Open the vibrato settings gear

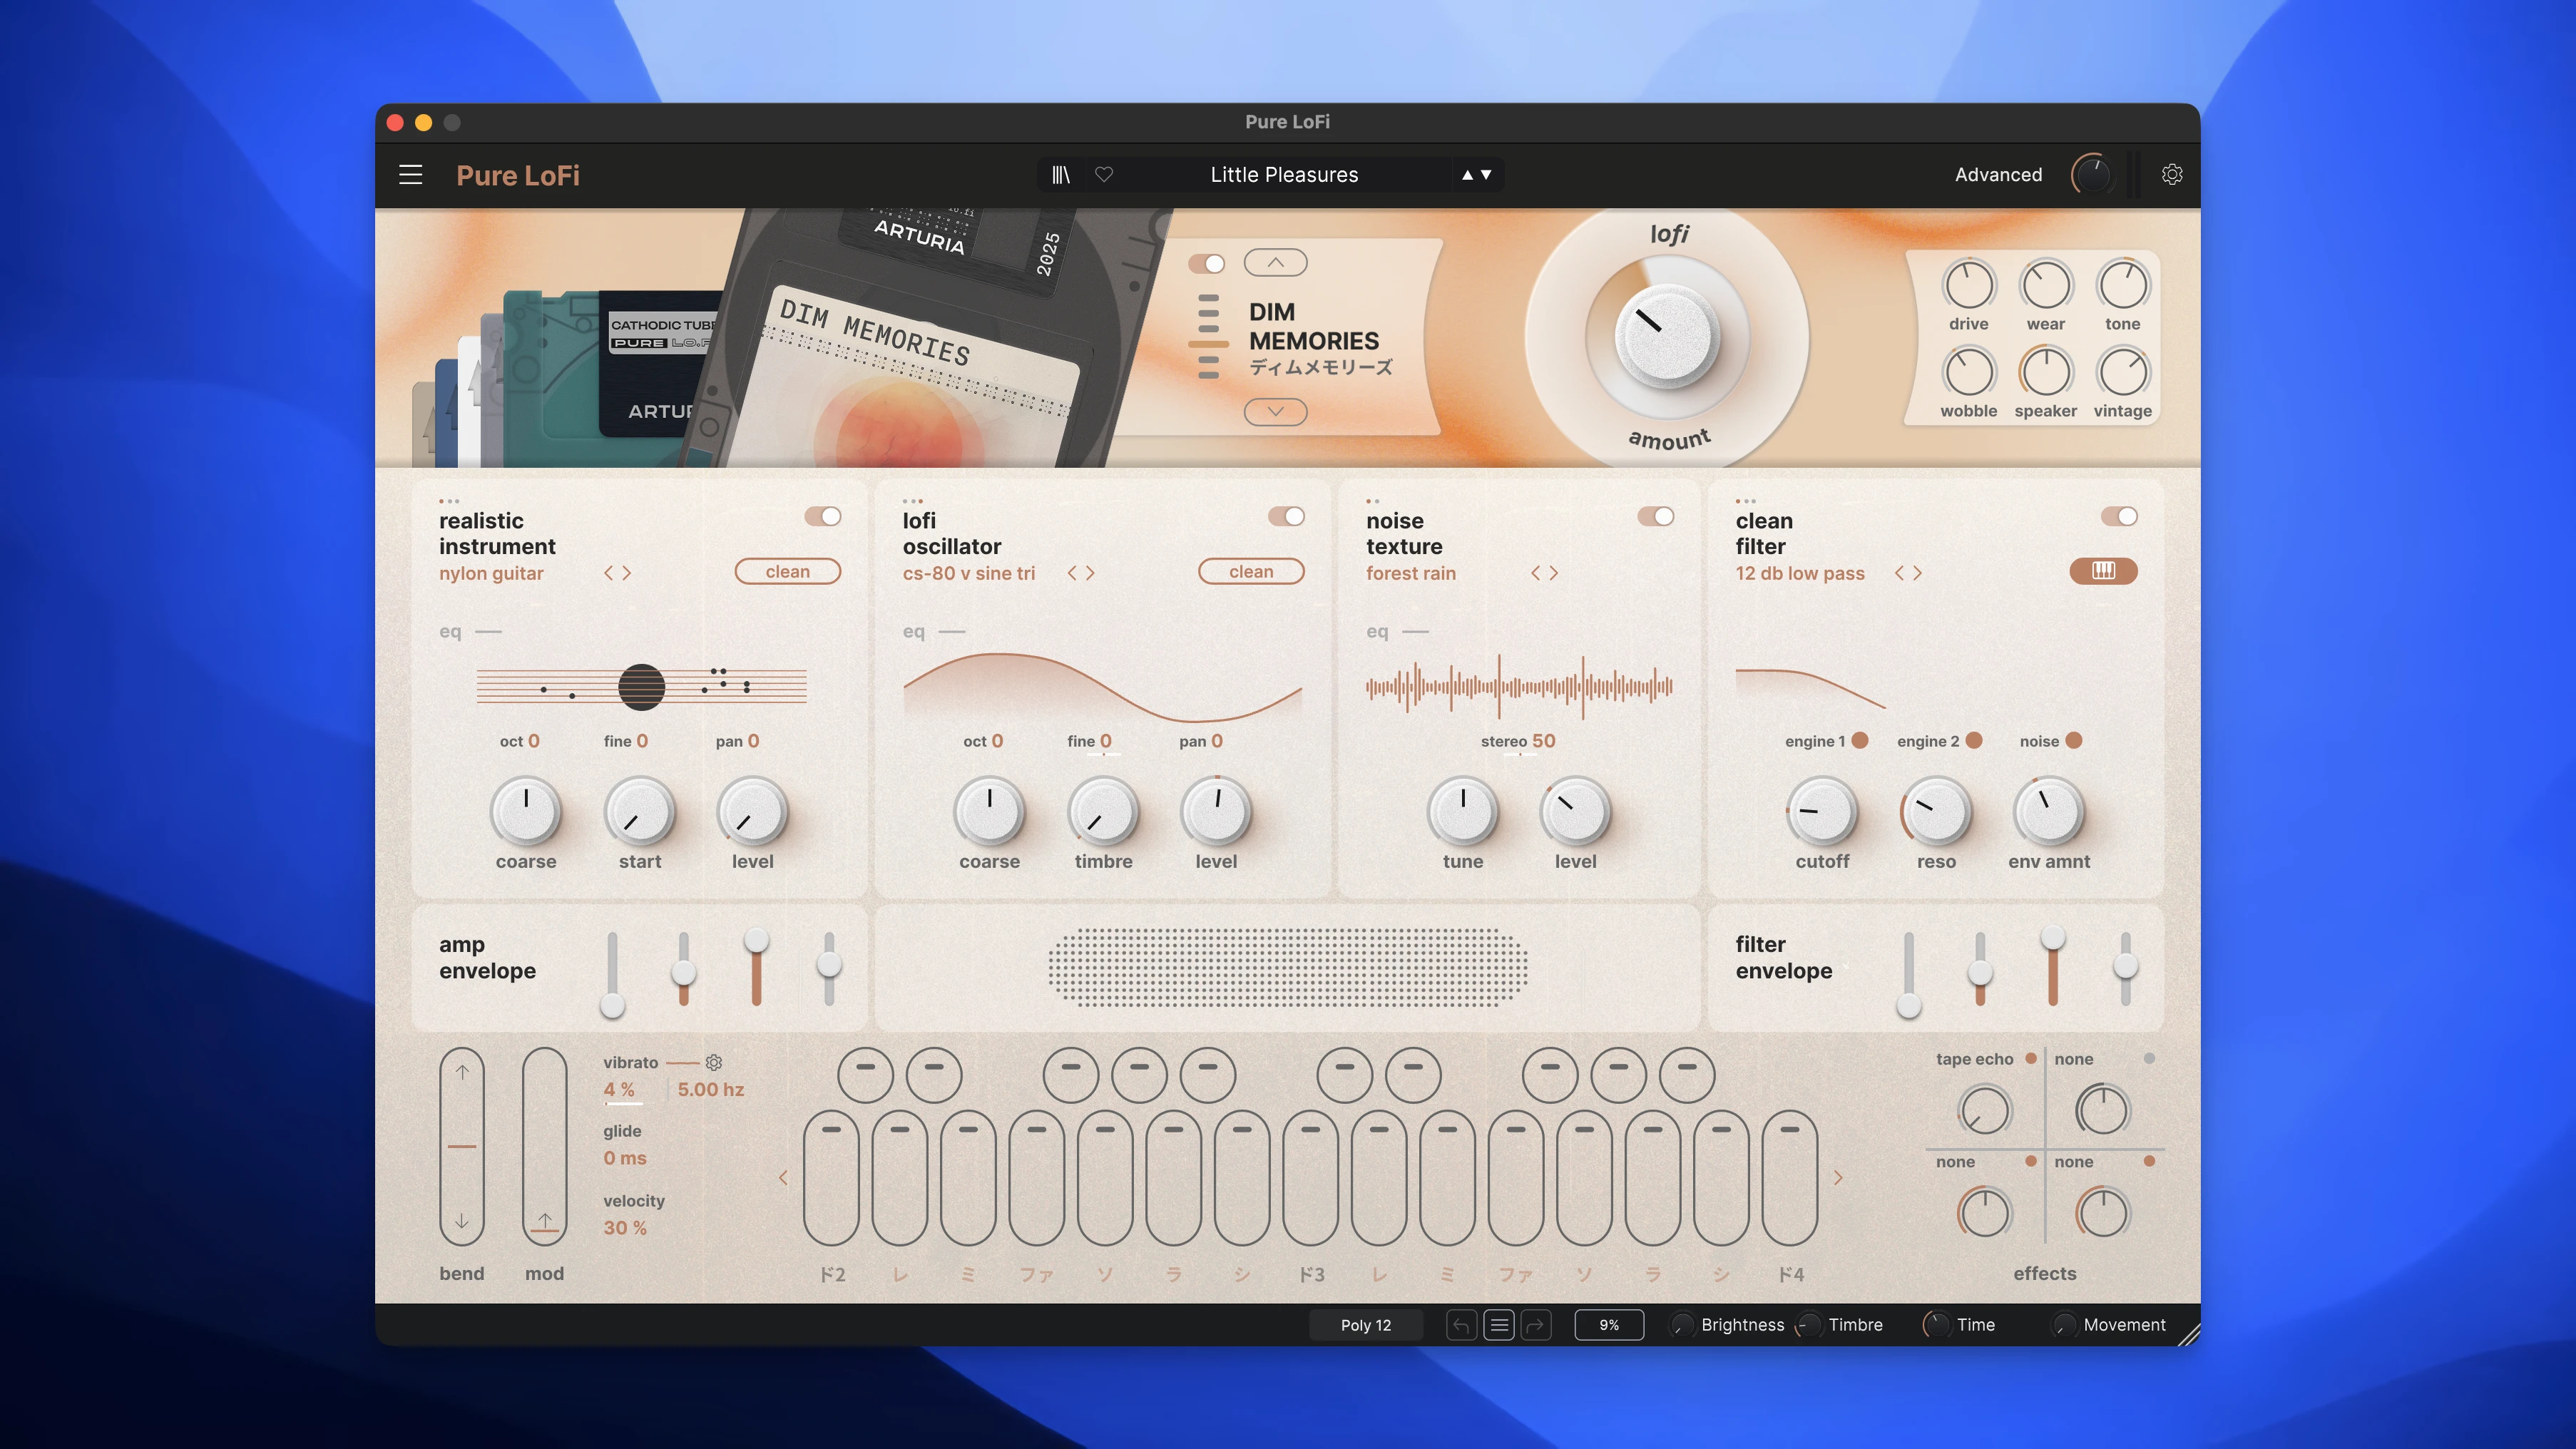pyautogui.click(x=715, y=1063)
